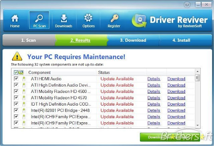Click the help question mark icon

pos(187,5)
